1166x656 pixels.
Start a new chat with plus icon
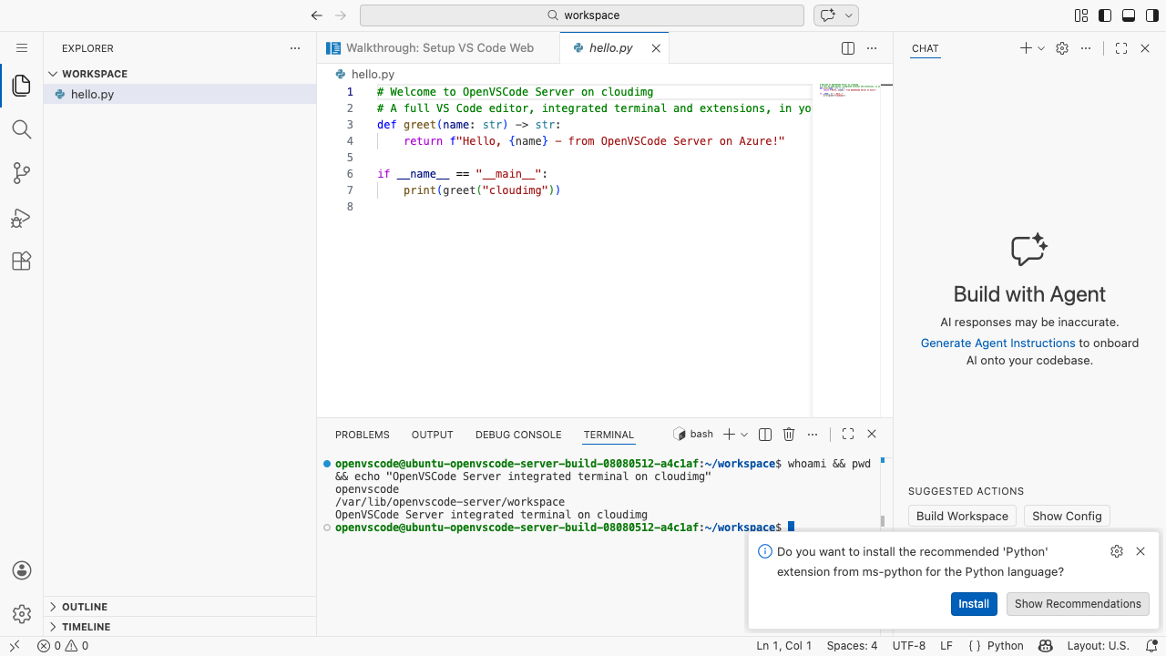1026,48
